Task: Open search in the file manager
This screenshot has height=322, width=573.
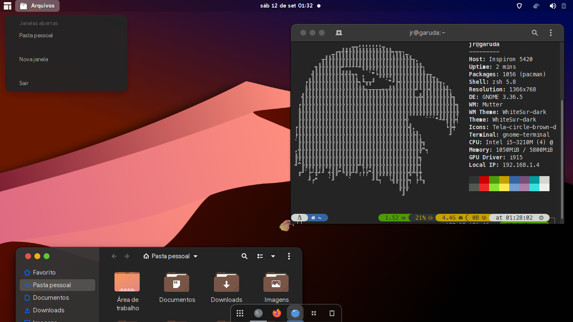Action: point(245,256)
